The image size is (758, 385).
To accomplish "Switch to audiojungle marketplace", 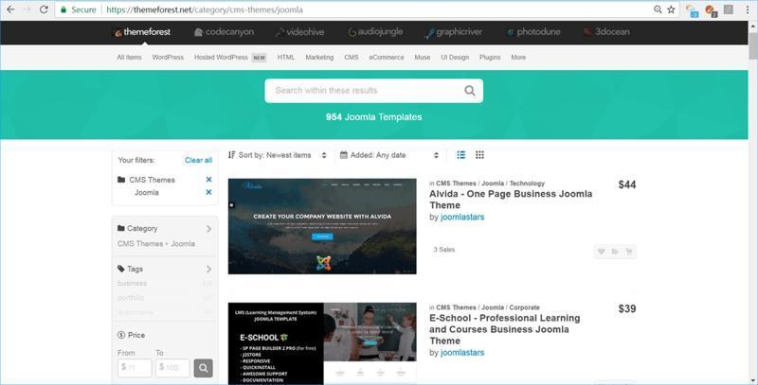I will [375, 32].
